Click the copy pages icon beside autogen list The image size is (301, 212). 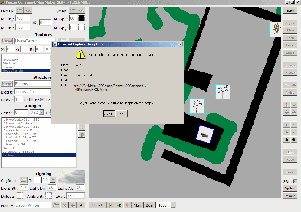[x=82, y=135]
